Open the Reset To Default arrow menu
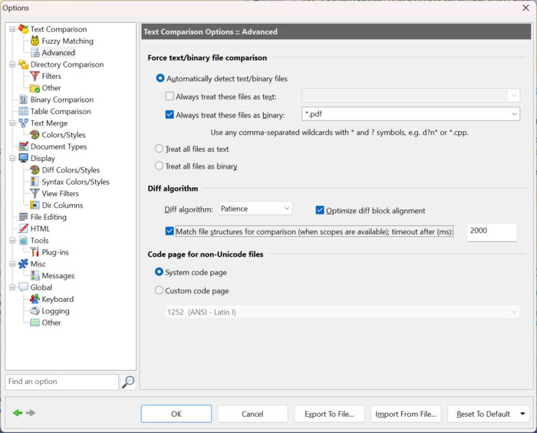 tap(522, 414)
